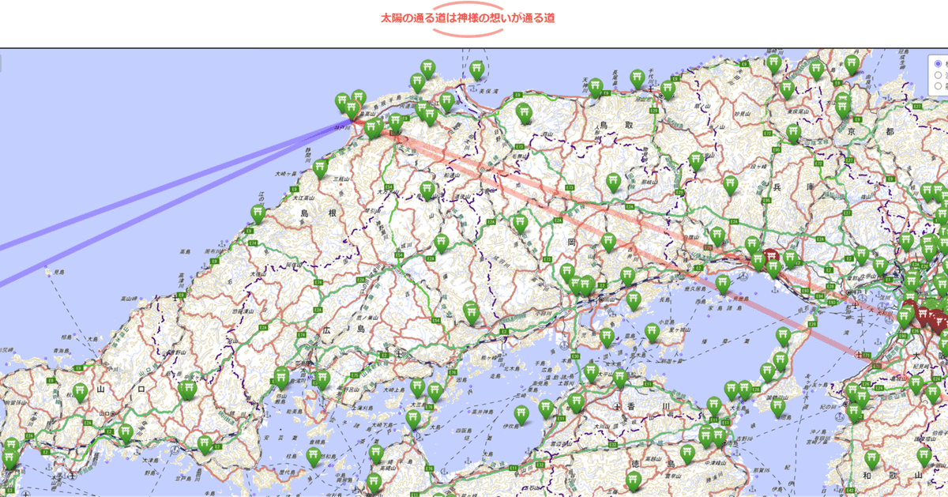The height and width of the screenshot is (497, 948).
Task: Click shrine marker left of 兵庫 label
Action: [x=729, y=185]
